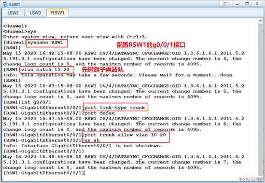
Task: Click the restore-down icon in title bar
Action: point(225,3)
